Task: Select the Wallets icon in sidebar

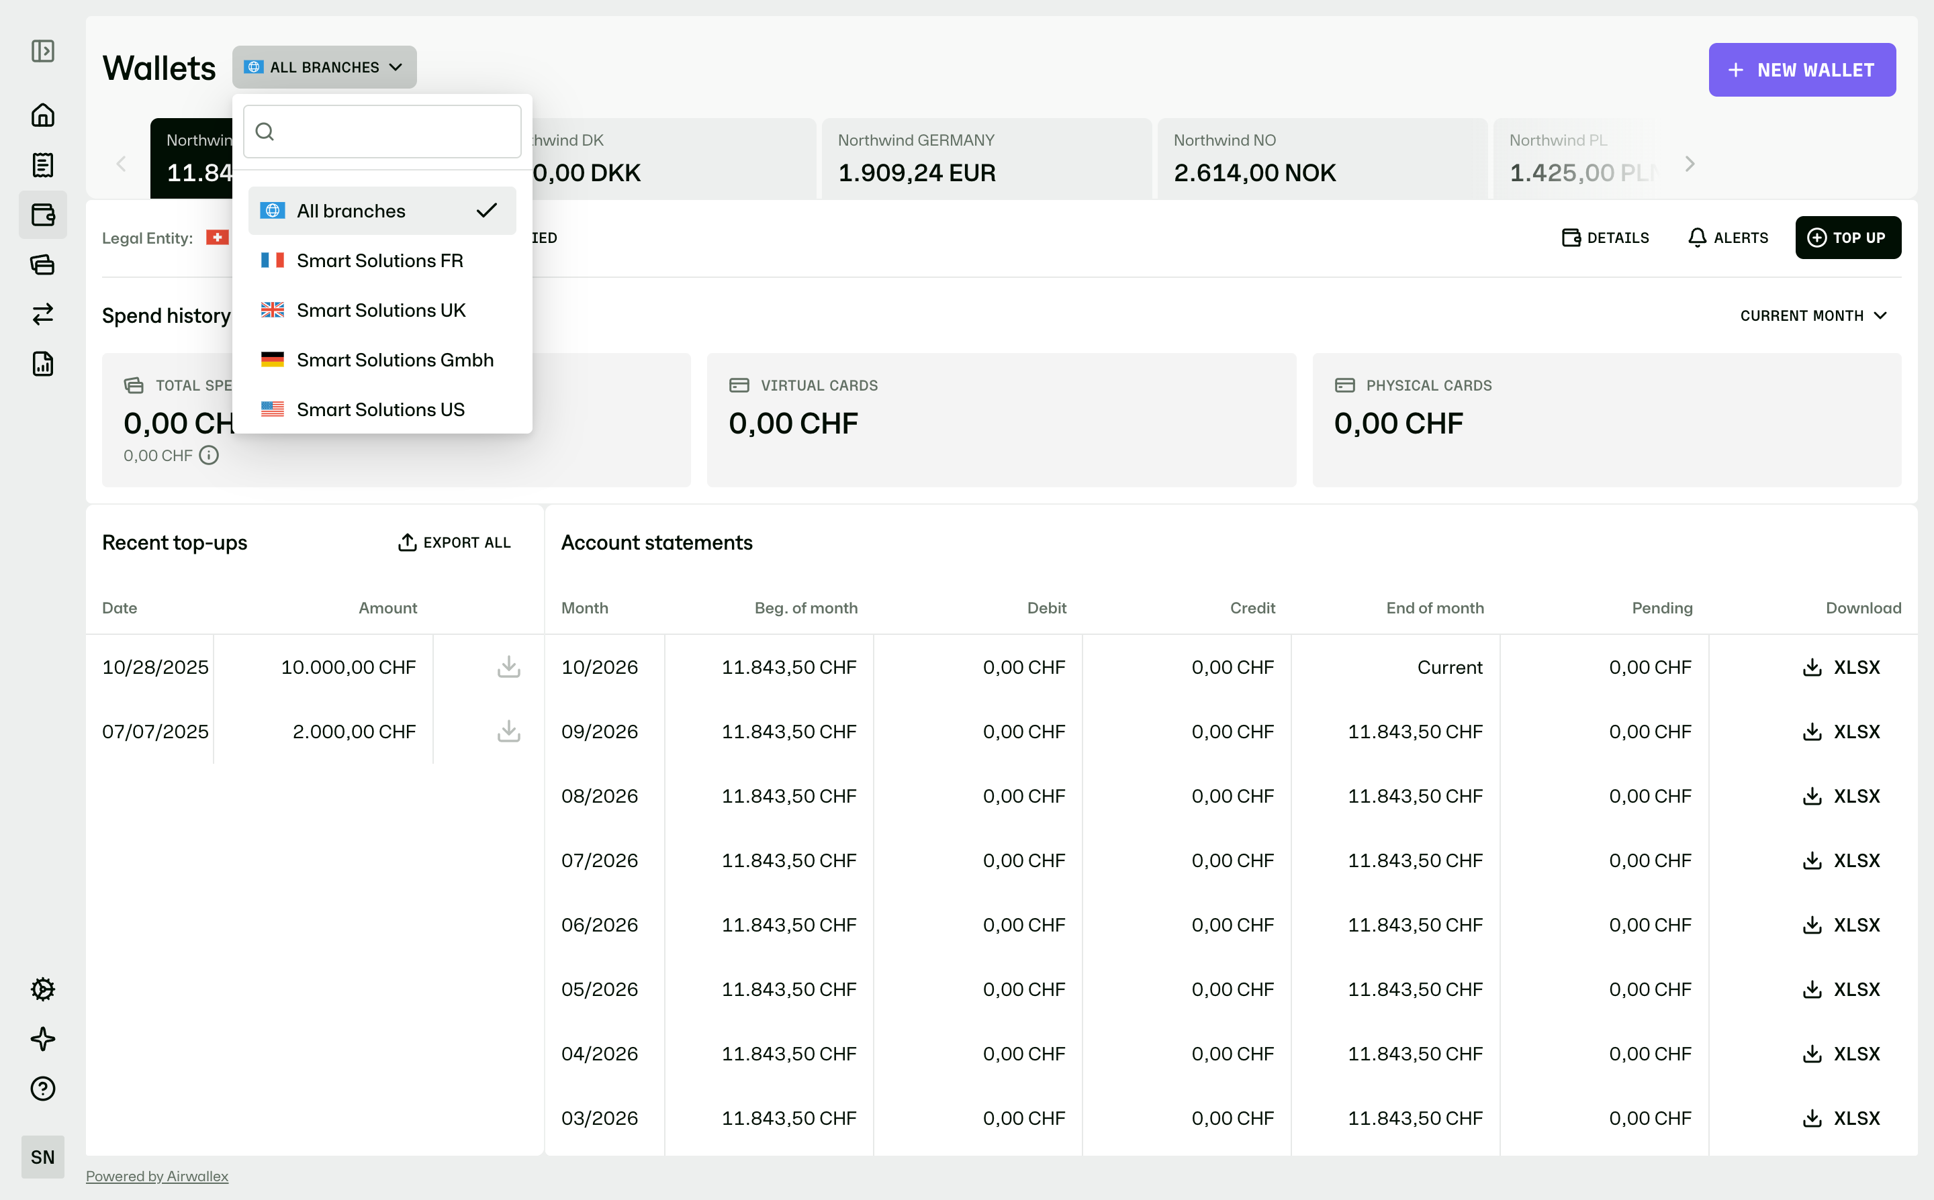Action: point(43,214)
